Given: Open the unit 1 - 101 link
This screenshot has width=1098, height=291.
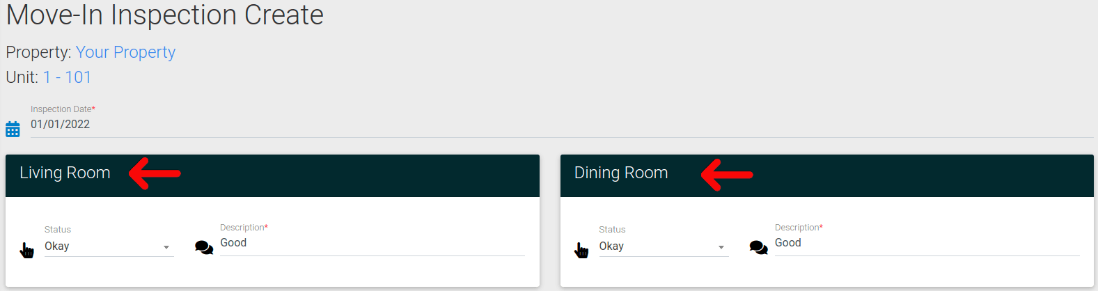Looking at the screenshot, I should (x=67, y=77).
